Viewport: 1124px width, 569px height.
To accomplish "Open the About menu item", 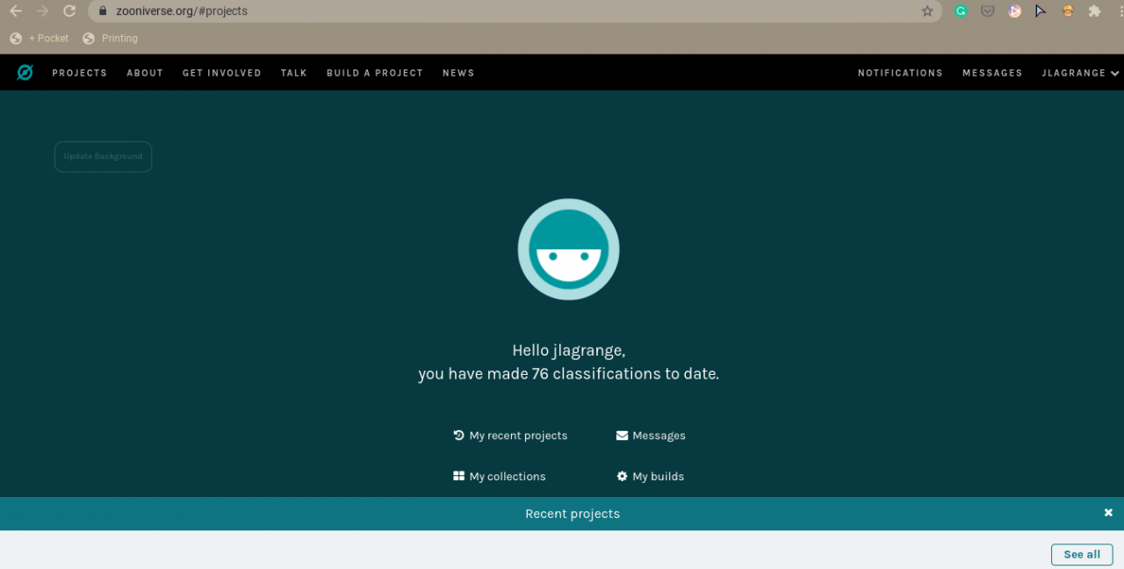I will pyautogui.click(x=145, y=73).
